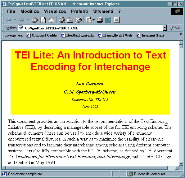185x178 pixels.
Task: Open the Preferiti menu
Action: [x=79, y=11]
